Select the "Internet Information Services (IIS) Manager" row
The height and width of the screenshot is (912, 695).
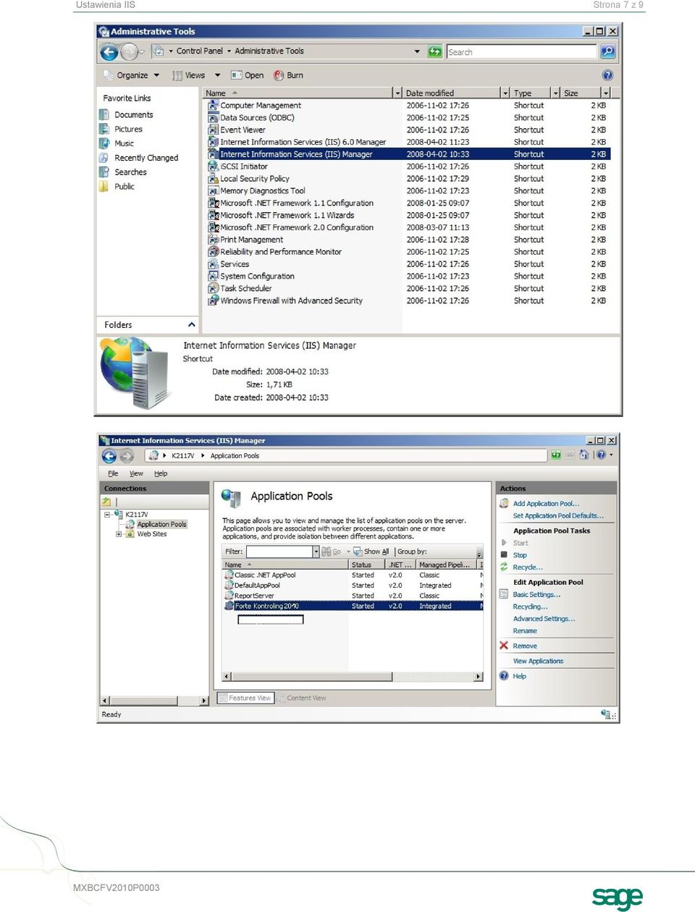[408, 154]
